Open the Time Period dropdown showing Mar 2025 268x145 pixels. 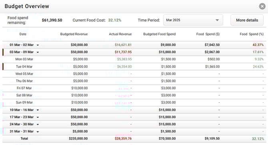pyautogui.click(x=193, y=20)
